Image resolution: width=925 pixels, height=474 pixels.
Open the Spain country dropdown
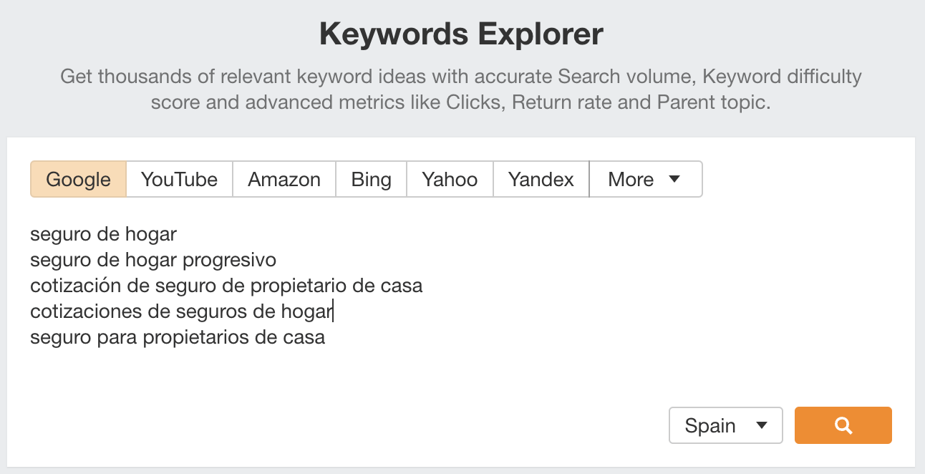(725, 425)
